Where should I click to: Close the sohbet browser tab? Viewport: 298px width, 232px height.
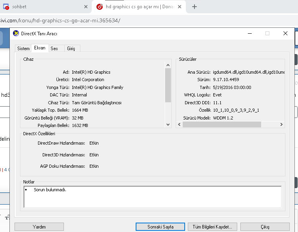[x=86, y=7]
